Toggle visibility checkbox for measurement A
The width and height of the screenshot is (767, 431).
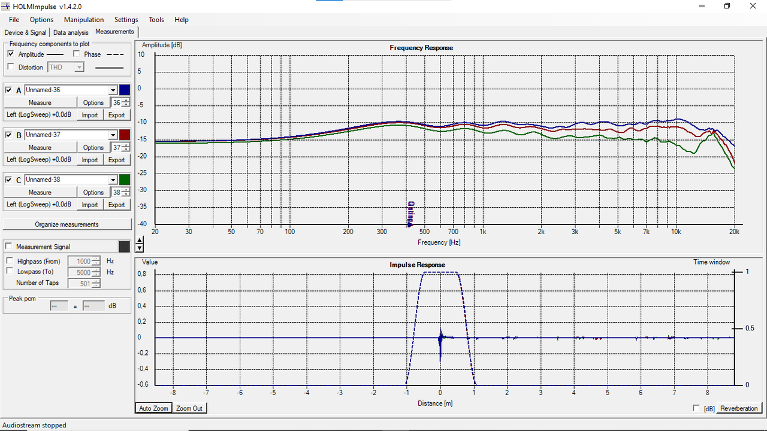(x=8, y=90)
